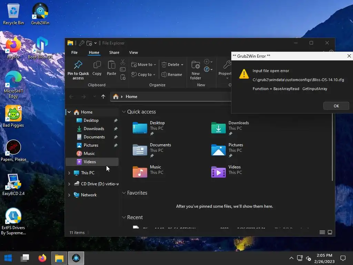Go up one level with Up arrow
This screenshot has height=265, width=353.
pos(103,97)
